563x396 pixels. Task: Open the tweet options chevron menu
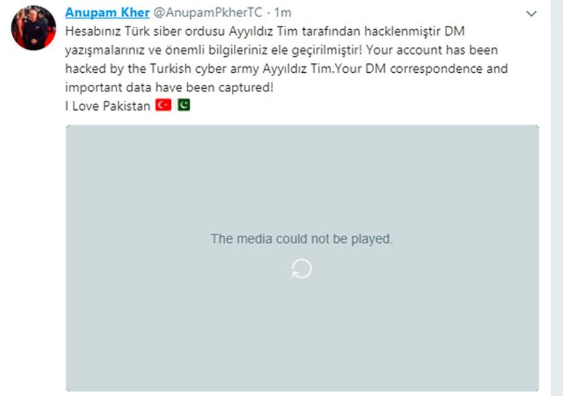[x=531, y=14]
